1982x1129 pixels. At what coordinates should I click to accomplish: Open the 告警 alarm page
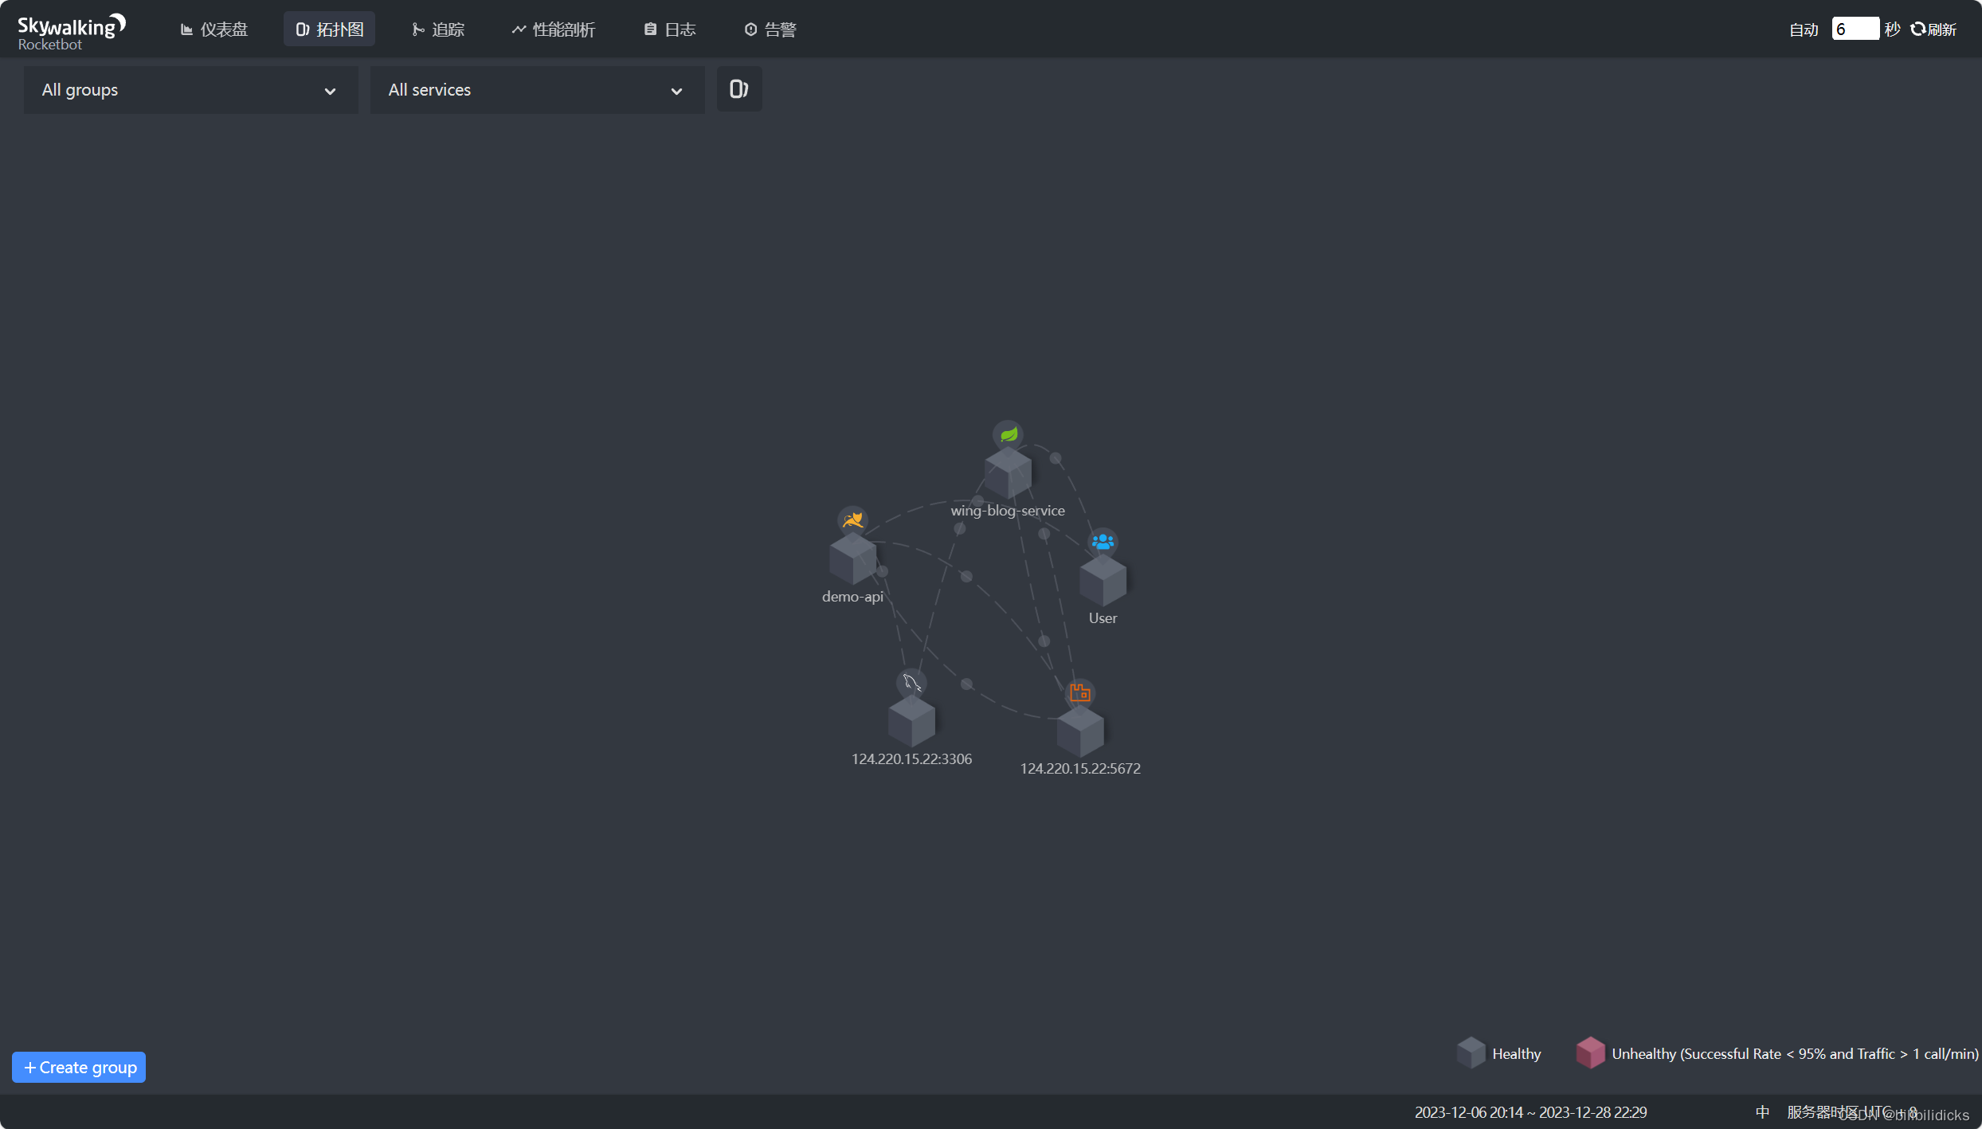[770, 29]
